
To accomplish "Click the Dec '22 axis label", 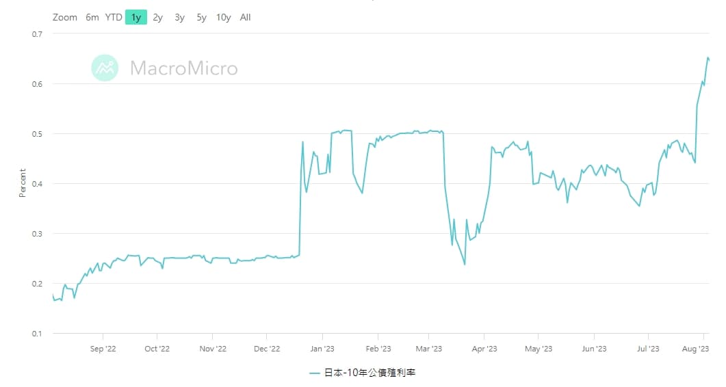I will pyautogui.click(x=267, y=349).
